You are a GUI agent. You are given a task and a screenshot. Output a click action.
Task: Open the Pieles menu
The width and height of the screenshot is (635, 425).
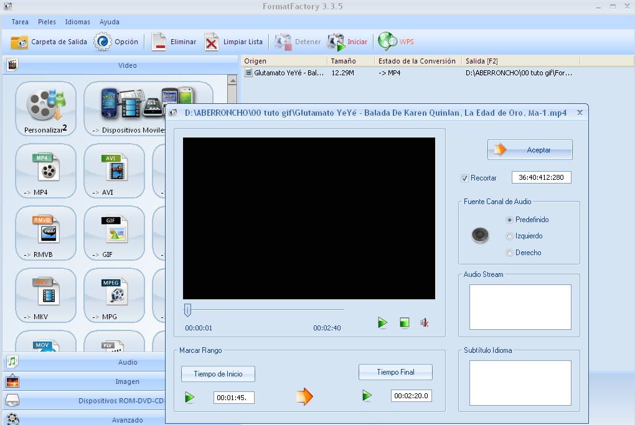click(x=47, y=22)
